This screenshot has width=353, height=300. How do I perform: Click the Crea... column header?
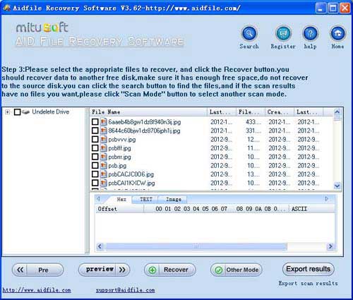click(280, 112)
